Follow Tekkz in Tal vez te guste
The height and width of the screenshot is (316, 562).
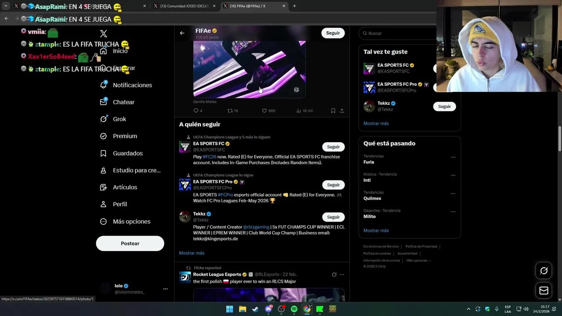444,106
